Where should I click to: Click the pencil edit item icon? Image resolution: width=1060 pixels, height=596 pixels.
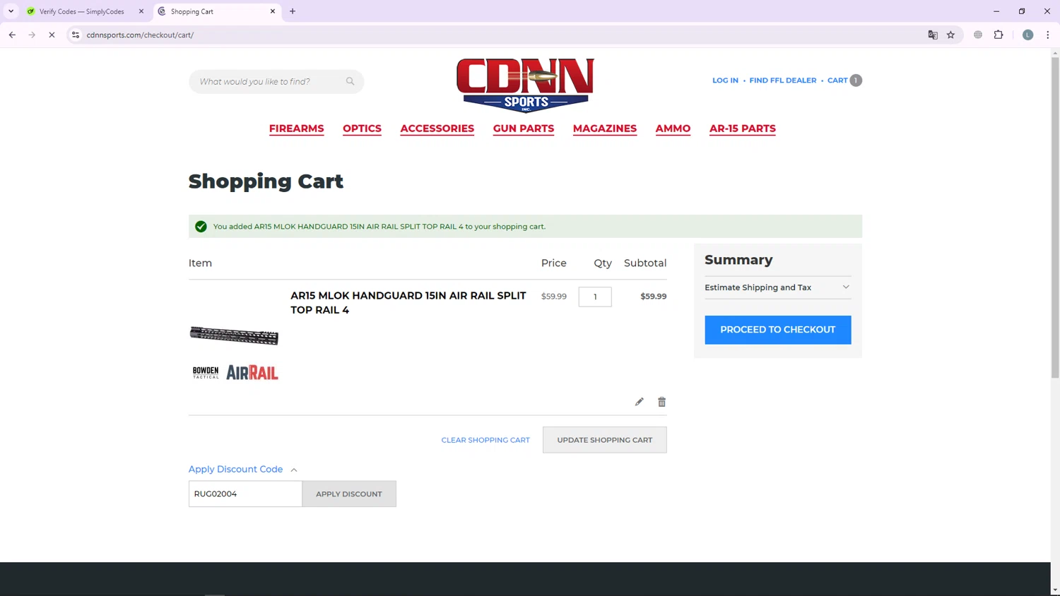[639, 402]
